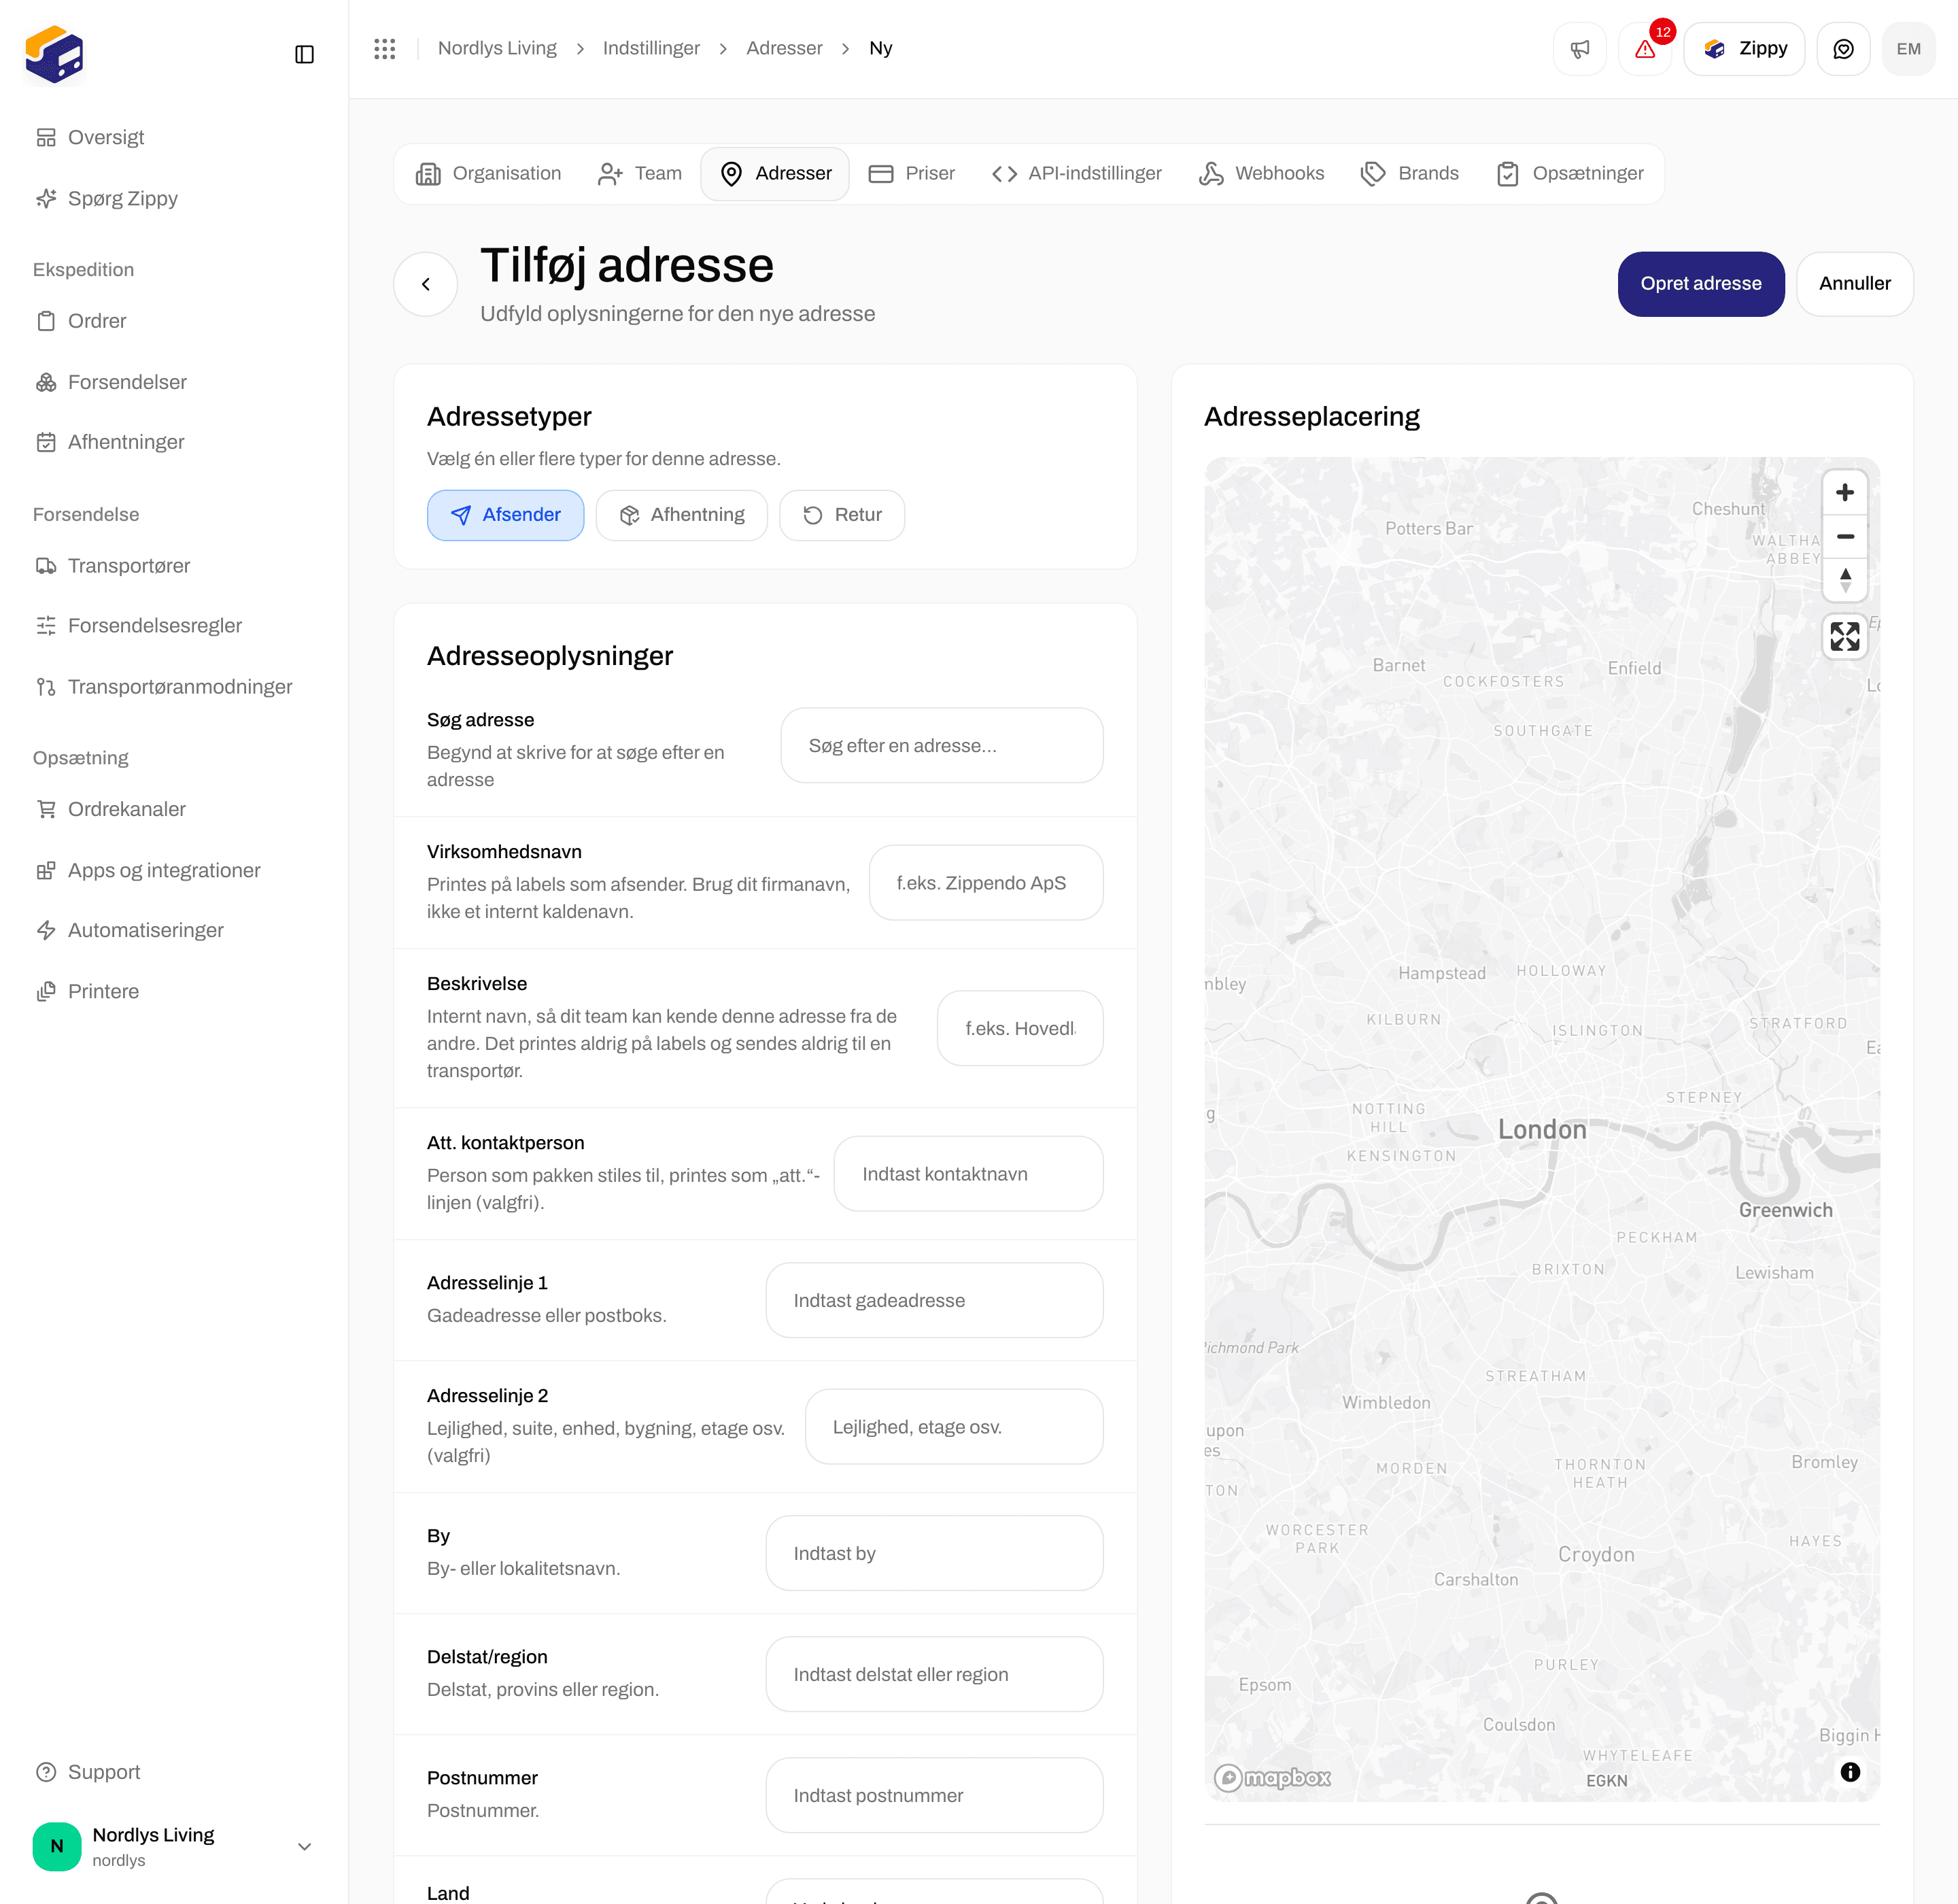Screen dimensions: 1958x1904
Task: Click the Virksomhedsnavn input field
Action: point(985,883)
